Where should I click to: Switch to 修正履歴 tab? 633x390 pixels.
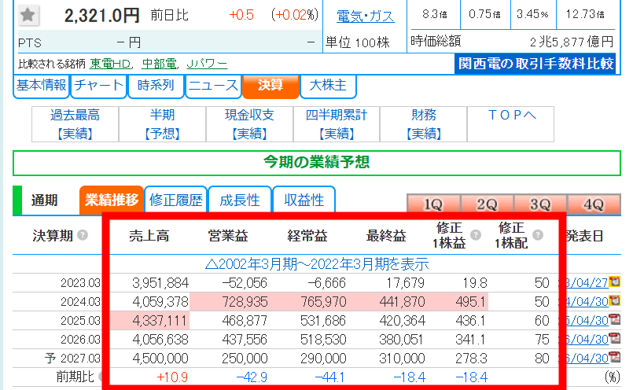[175, 200]
